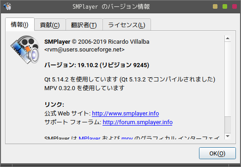This screenshot has height=167, width=241.
Task: Click the scrollbar down arrow
Action: 228,136
